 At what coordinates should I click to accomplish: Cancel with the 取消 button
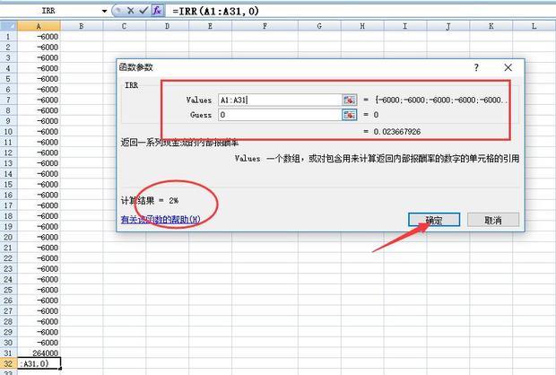coord(493,220)
